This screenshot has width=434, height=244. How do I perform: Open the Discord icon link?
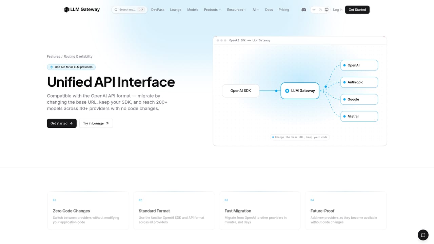[304, 10]
